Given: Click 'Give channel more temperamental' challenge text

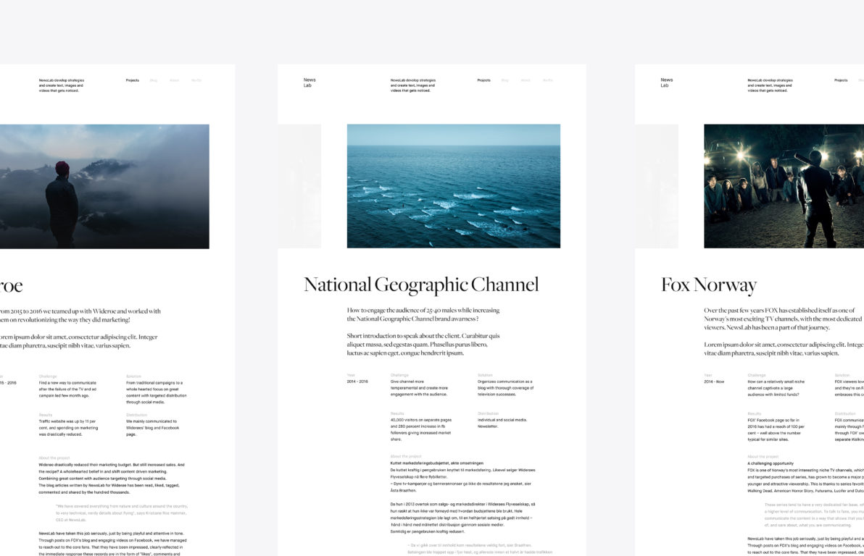Looking at the screenshot, I should [420, 387].
